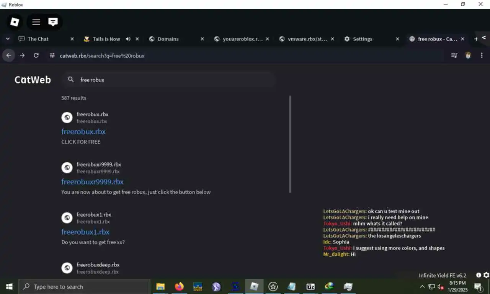This screenshot has height=294, width=490.
Task: Switch to The Chat tab
Action: [38, 39]
